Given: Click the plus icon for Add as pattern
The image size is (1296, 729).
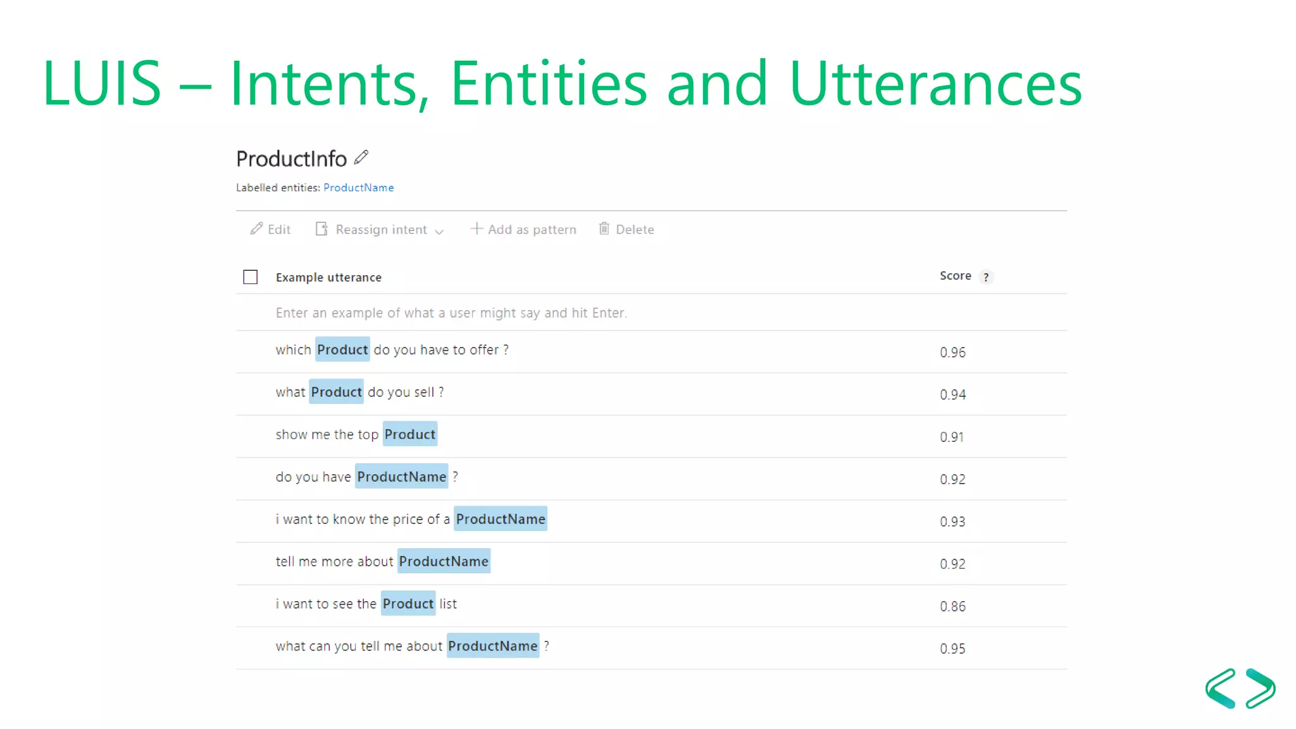Looking at the screenshot, I should [x=477, y=228].
